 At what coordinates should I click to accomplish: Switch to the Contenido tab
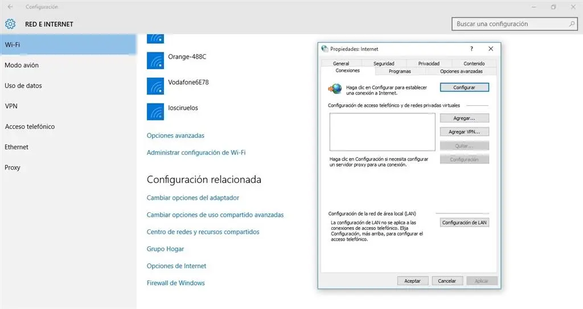pos(474,64)
